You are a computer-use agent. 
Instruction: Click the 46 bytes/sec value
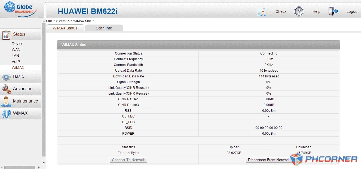(x=269, y=71)
